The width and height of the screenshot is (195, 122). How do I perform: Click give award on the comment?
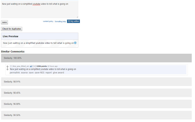pos(58,73)
